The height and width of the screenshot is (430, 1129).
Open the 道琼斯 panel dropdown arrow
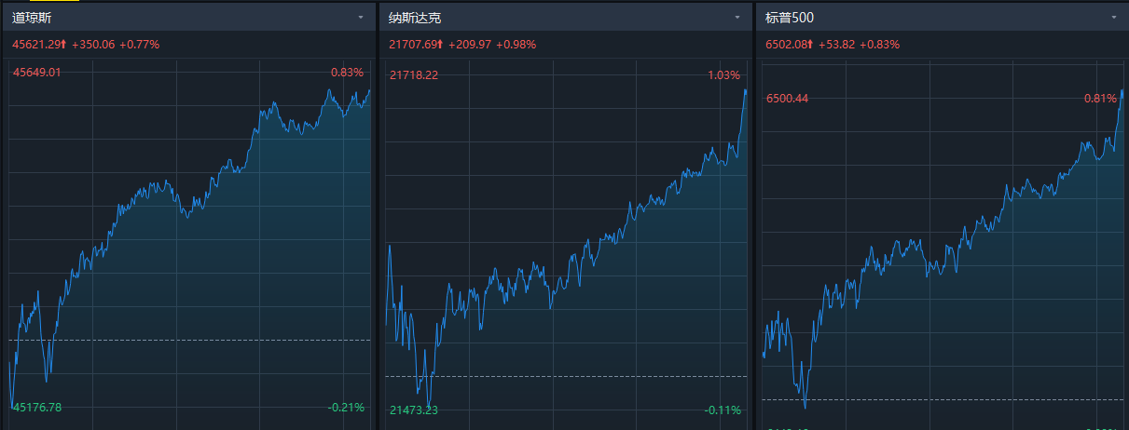tap(361, 18)
